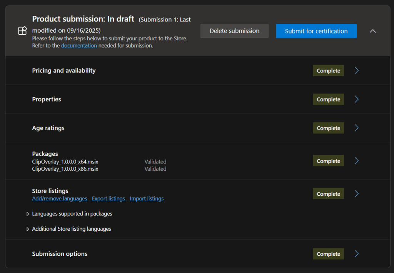Click ClipOverlay_1.0.0.0_x64.msix package name
This screenshot has width=394, height=273.
click(65, 162)
